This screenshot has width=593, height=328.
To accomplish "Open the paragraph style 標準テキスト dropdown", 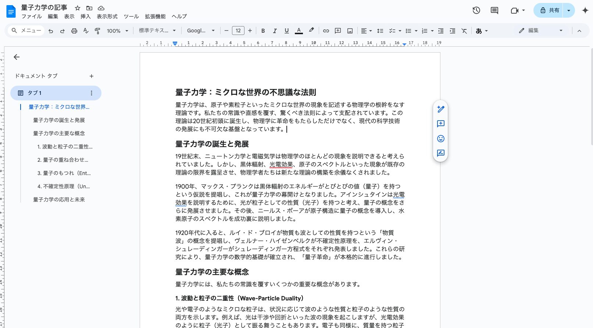I will pos(157,31).
